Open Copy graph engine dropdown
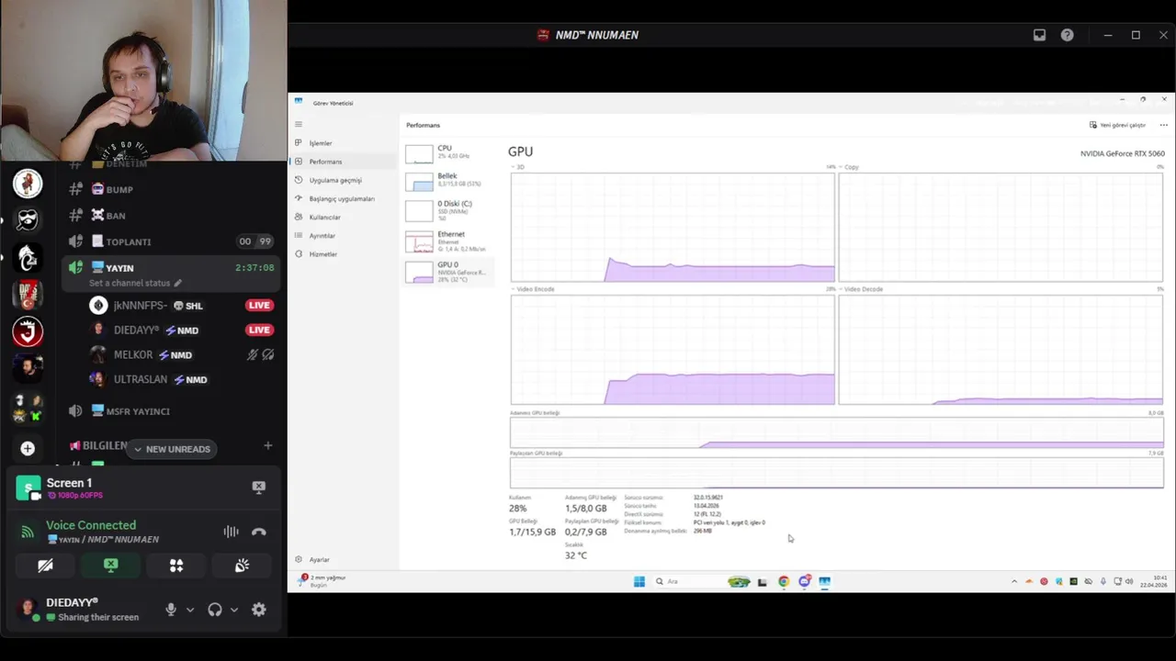The height and width of the screenshot is (661, 1176). [850, 167]
